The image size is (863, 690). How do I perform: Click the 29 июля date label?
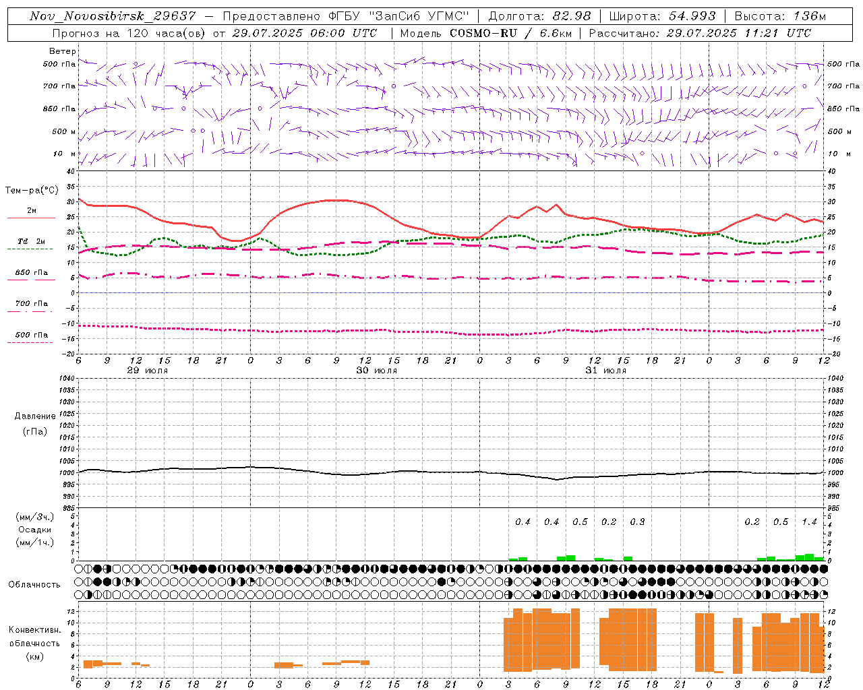click(148, 371)
